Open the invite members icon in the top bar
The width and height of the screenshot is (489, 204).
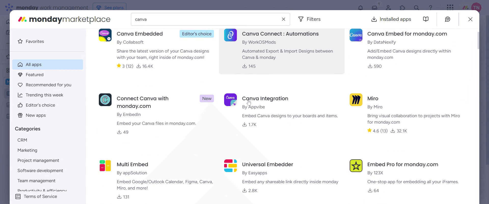pos(388,8)
